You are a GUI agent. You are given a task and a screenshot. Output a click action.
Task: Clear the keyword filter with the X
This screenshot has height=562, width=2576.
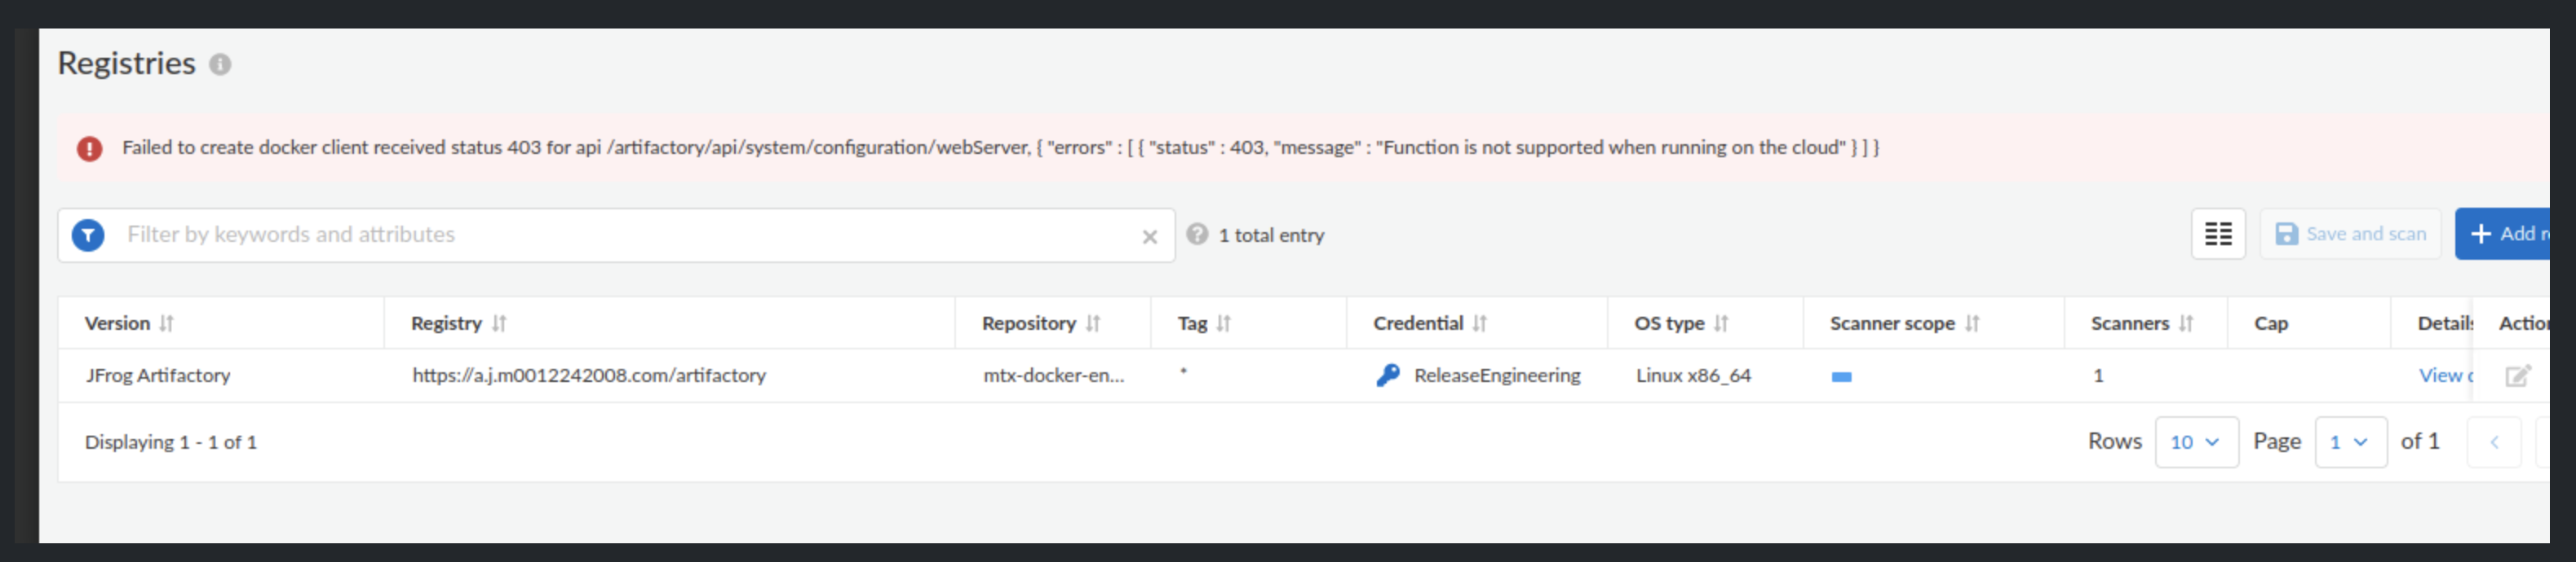point(1149,235)
